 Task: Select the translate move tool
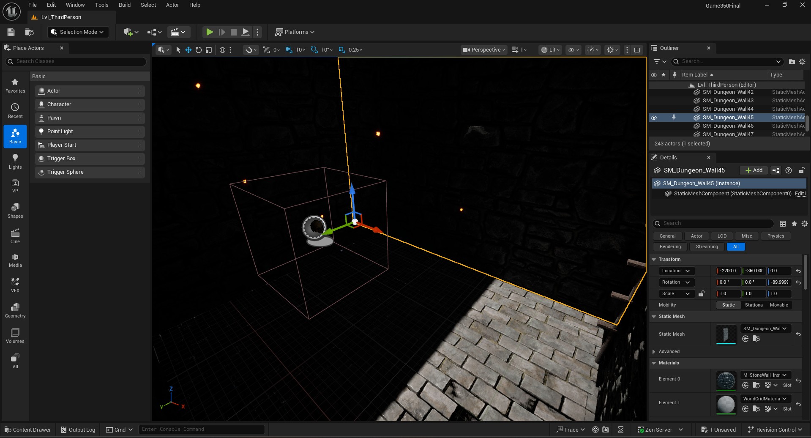pos(188,50)
